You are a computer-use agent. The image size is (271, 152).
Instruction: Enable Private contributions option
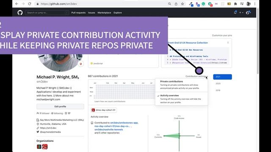click(x=182, y=85)
